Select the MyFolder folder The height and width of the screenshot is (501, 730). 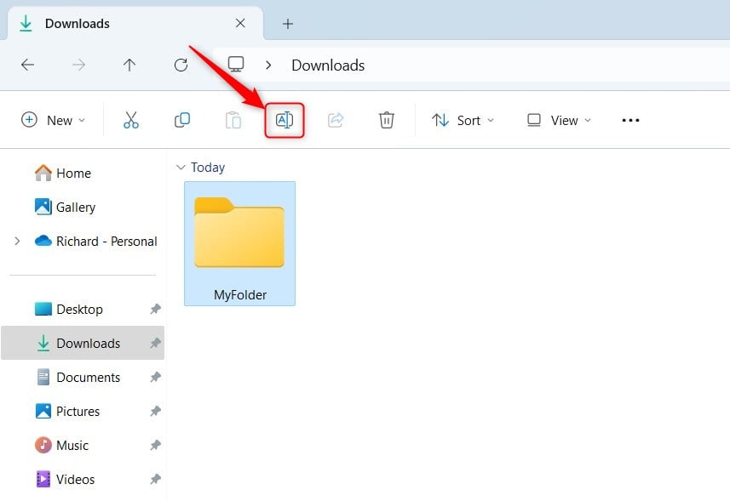click(x=239, y=234)
